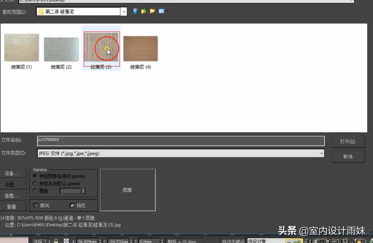Click the 图像 preview area
Screen dimensions: 373x243
tap(128, 190)
